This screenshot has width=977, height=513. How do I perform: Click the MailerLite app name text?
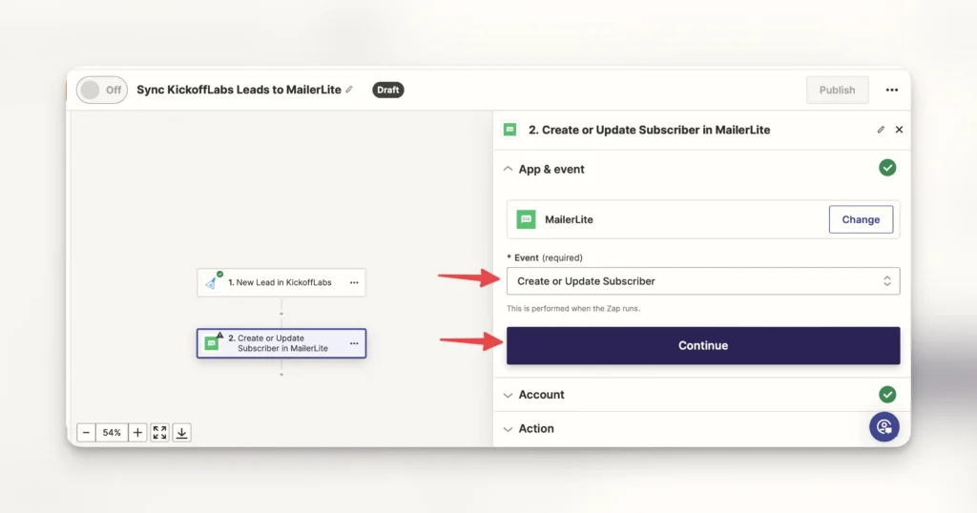click(x=569, y=219)
